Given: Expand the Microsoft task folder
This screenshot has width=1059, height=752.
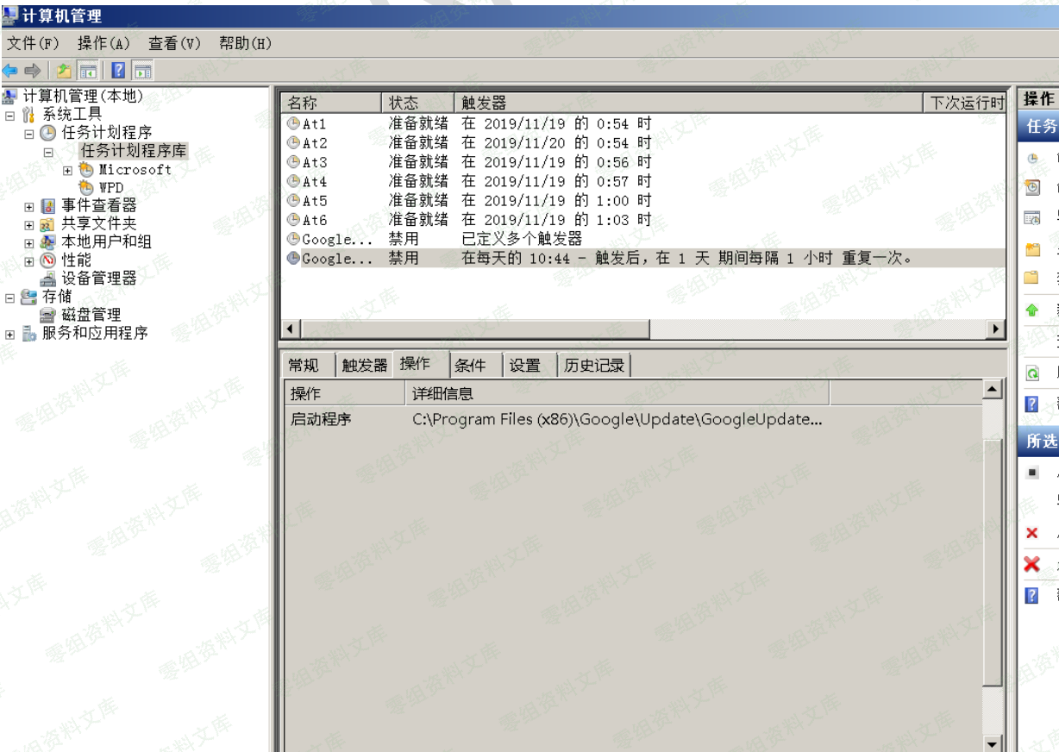Looking at the screenshot, I should point(67,170).
